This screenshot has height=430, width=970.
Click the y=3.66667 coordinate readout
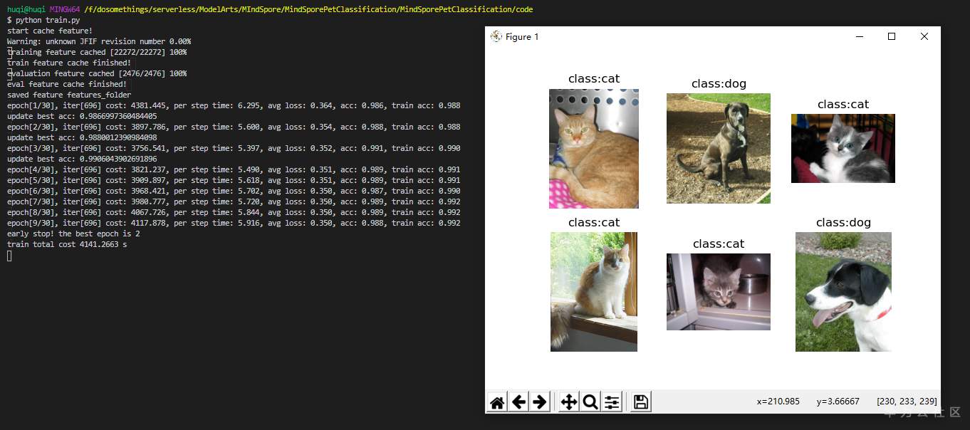pos(838,402)
